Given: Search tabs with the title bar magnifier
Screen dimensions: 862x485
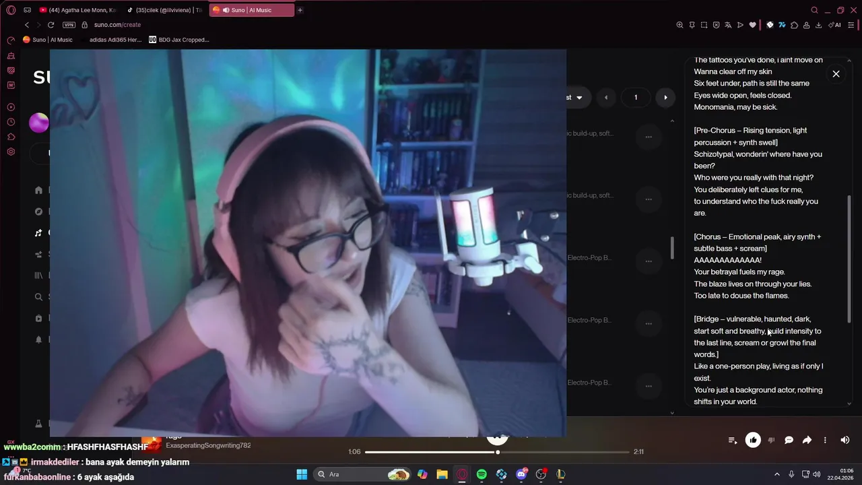Looking at the screenshot, I should point(814,10).
